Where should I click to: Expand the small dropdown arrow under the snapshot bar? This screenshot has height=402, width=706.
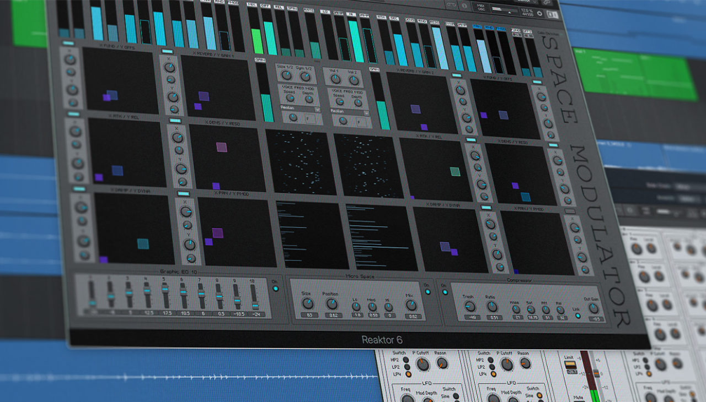pyautogui.click(x=510, y=13)
